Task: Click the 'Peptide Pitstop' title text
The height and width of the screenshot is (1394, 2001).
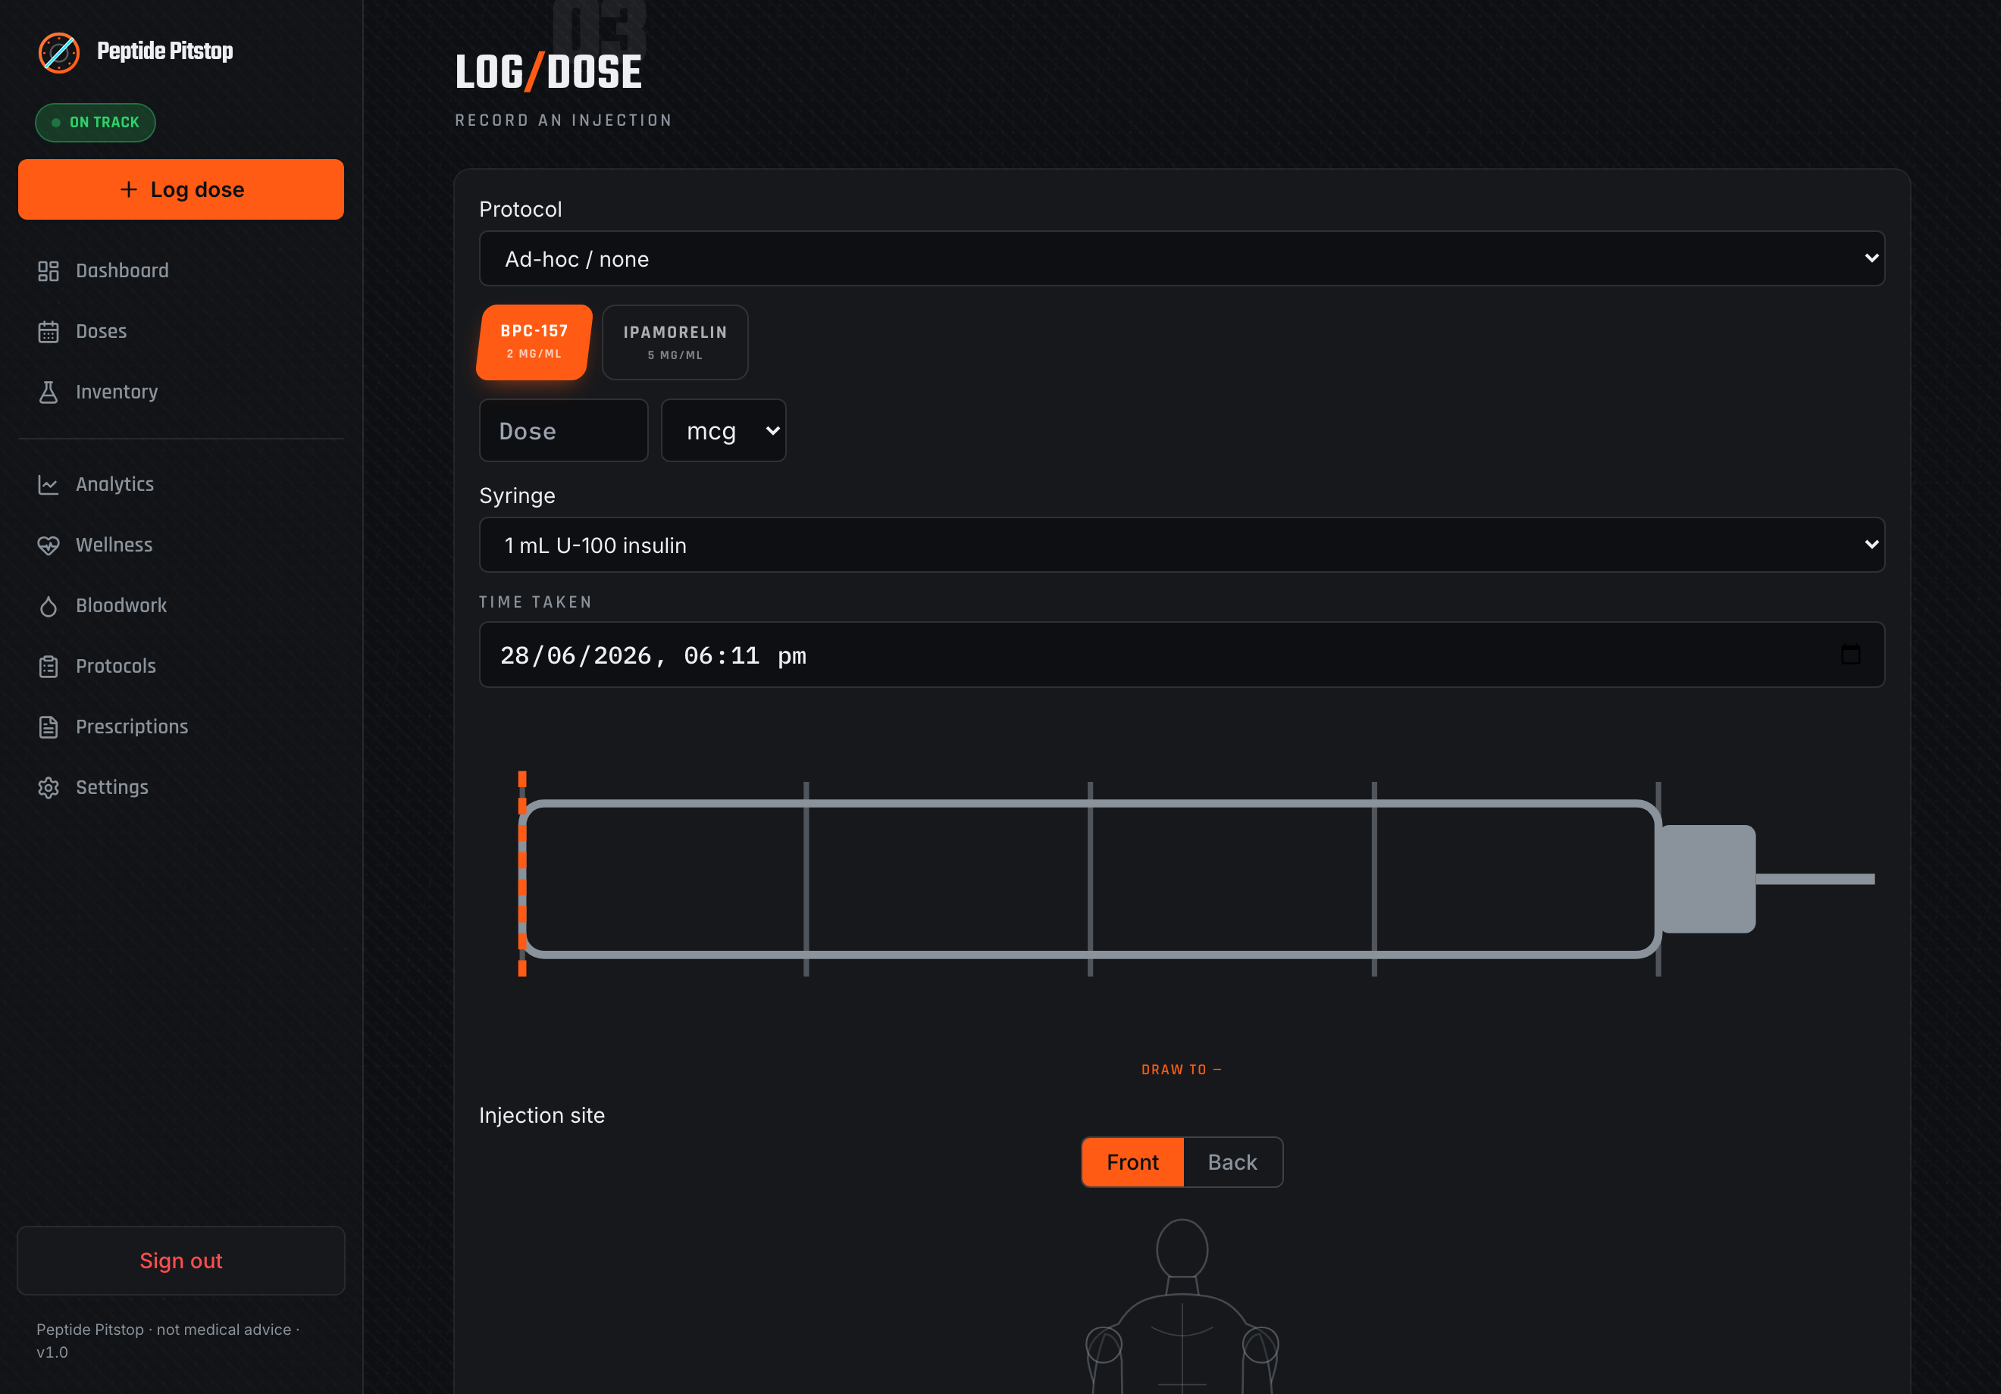Action: point(164,52)
